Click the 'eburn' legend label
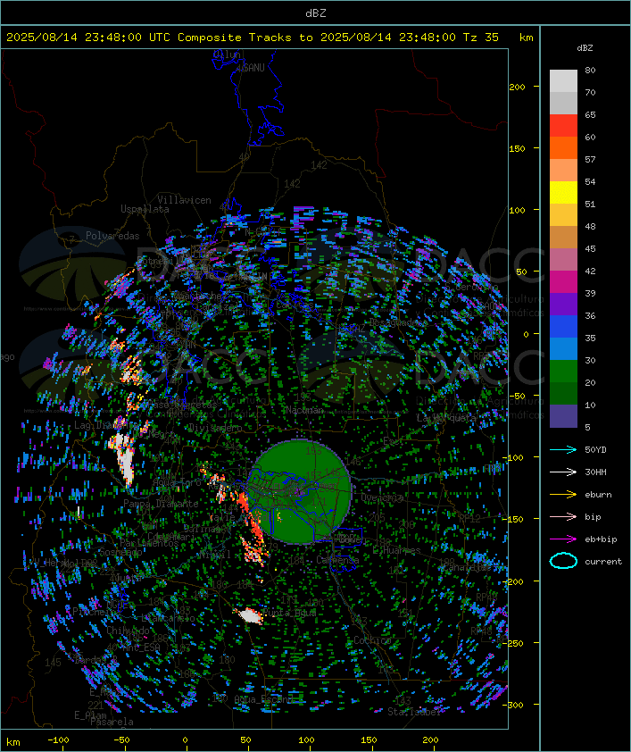Image resolution: width=631 pixels, height=752 pixels. 598,495
